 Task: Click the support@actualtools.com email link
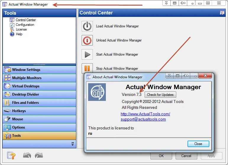[143, 119]
